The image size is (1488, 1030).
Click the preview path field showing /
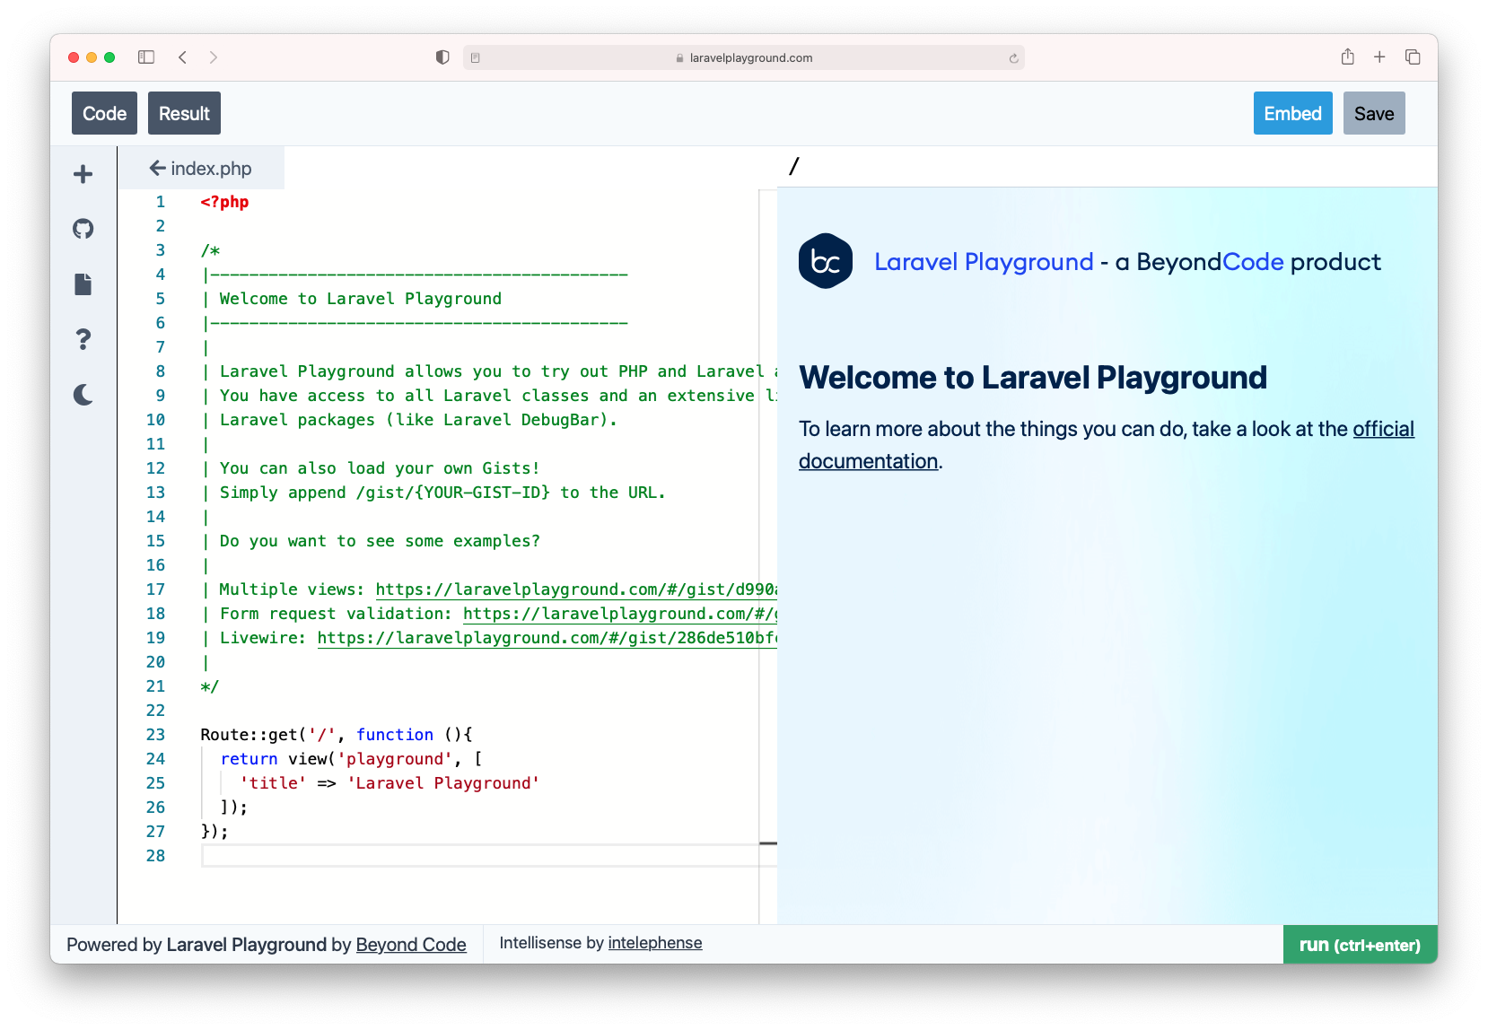[1107, 167]
